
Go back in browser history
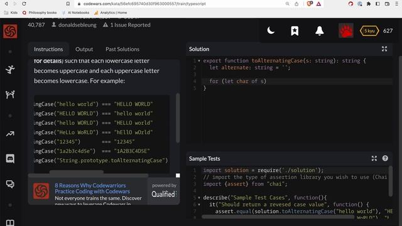click(6, 4)
